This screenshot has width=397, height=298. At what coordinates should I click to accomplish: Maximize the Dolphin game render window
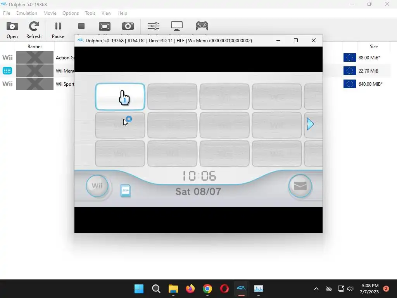tap(296, 40)
